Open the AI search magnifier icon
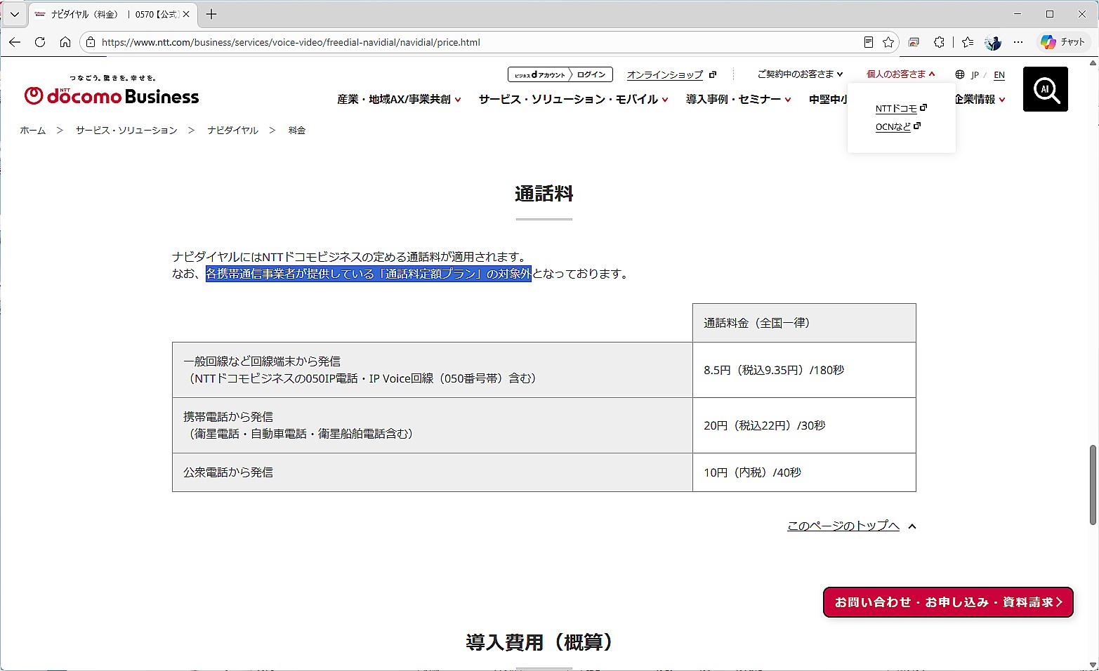 point(1046,89)
